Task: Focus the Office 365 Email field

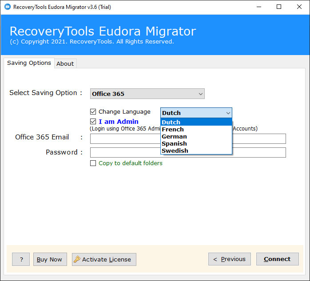Action: [188, 139]
